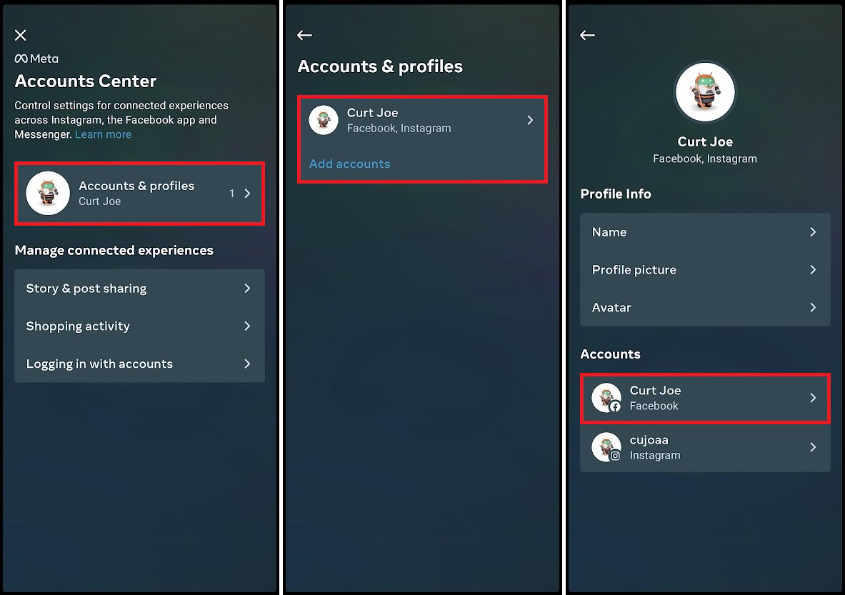Expand Story & post sharing settings
Screen dimensions: 845x595
pyautogui.click(x=139, y=289)
